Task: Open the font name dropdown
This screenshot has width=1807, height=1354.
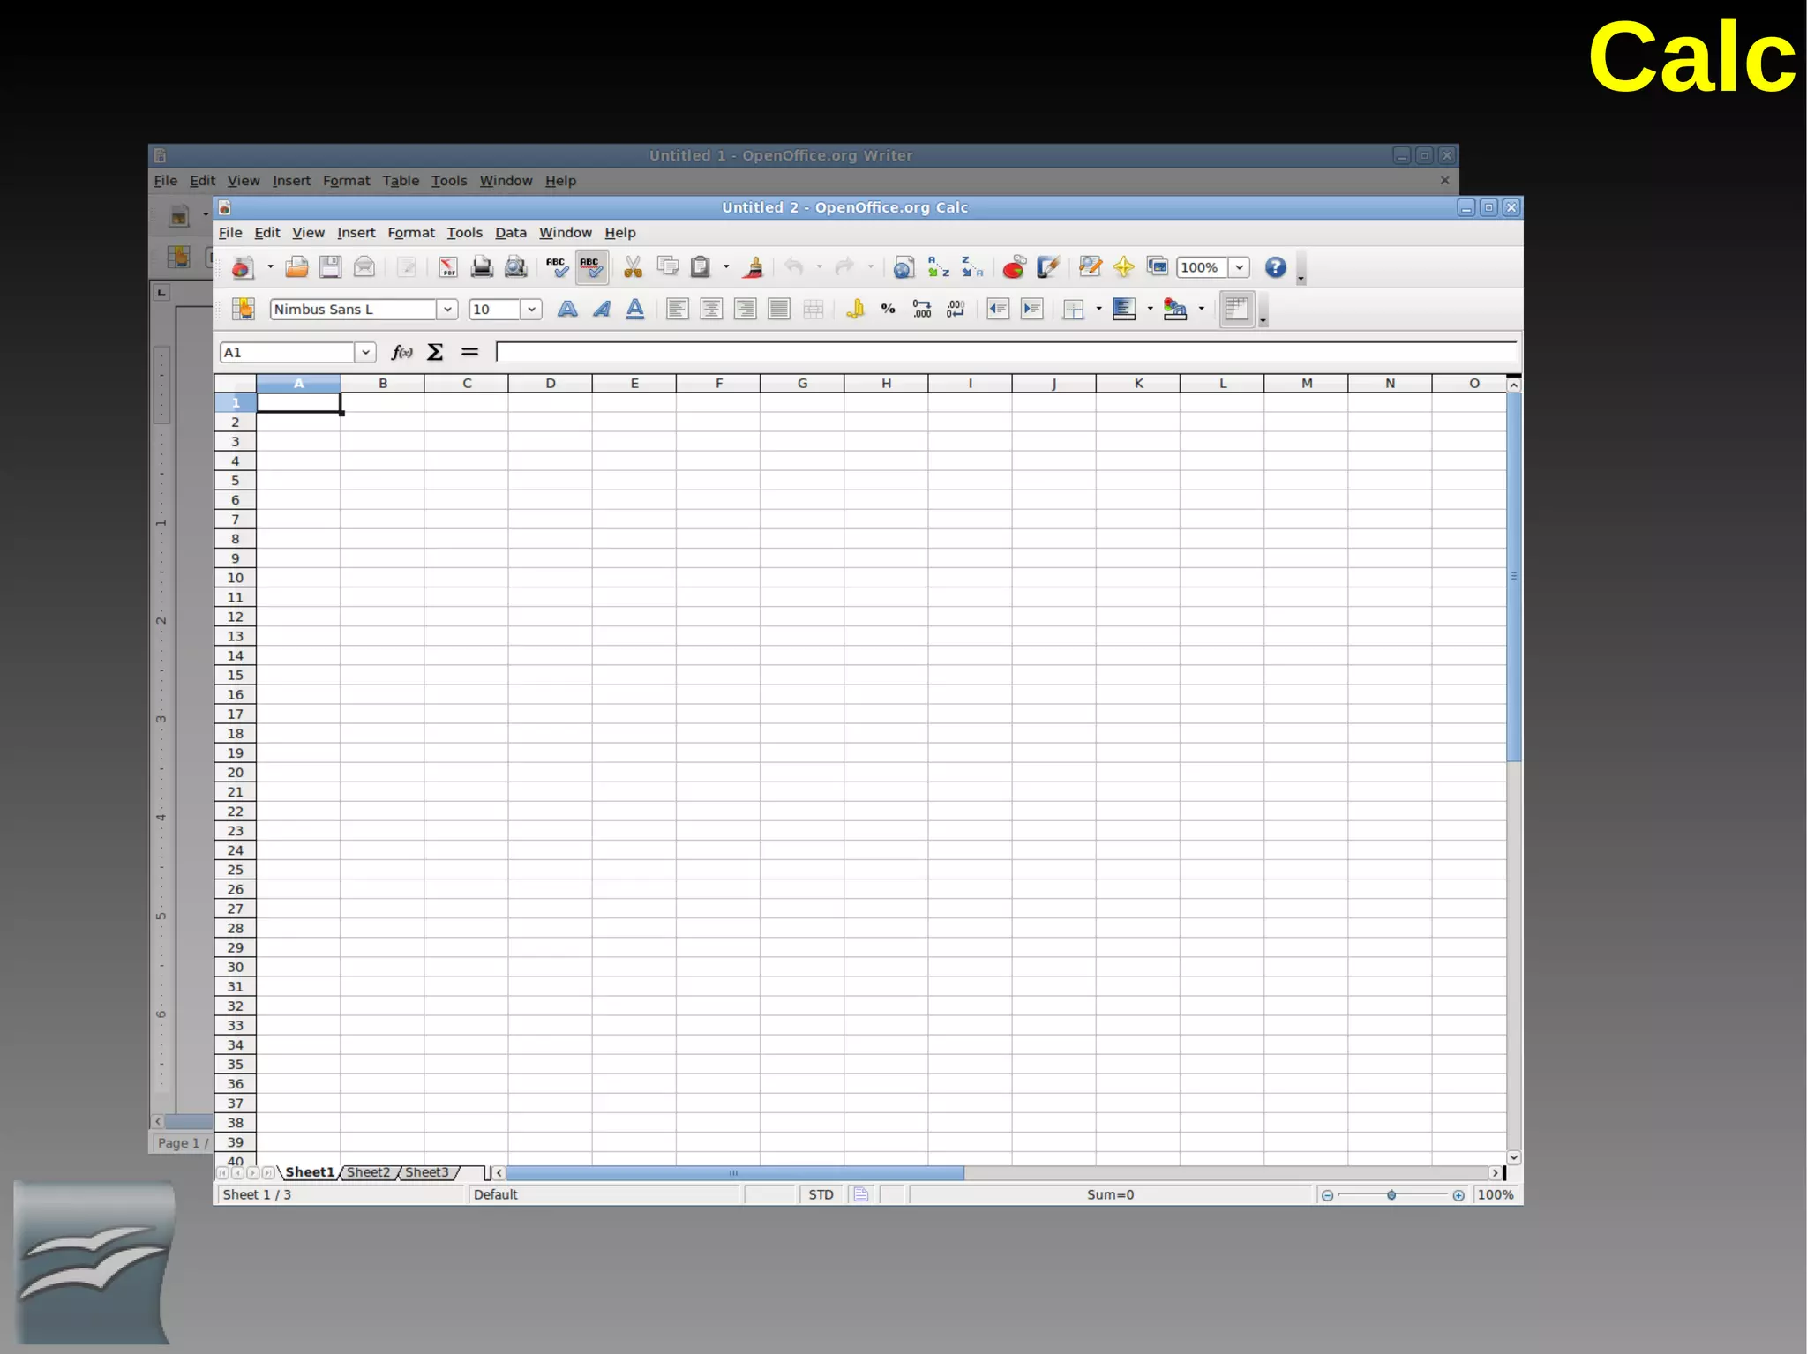Action: click(447, 310)
